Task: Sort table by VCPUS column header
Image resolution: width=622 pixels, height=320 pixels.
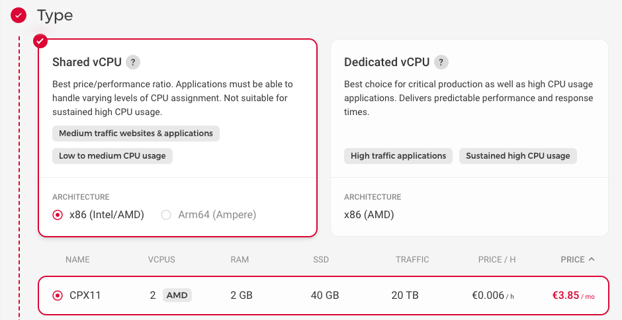Action: pos(161,260)
